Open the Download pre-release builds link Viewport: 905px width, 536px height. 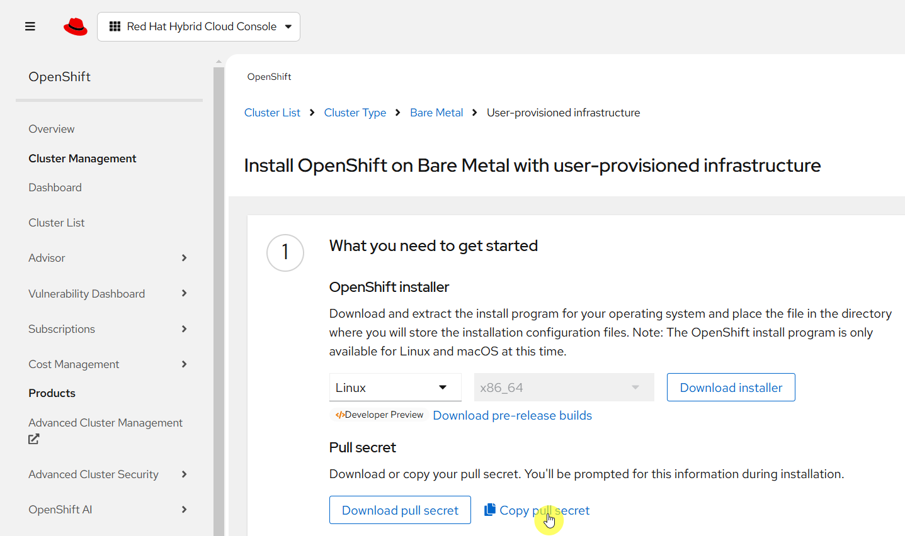pyautogui.click(x=512, y=415)
